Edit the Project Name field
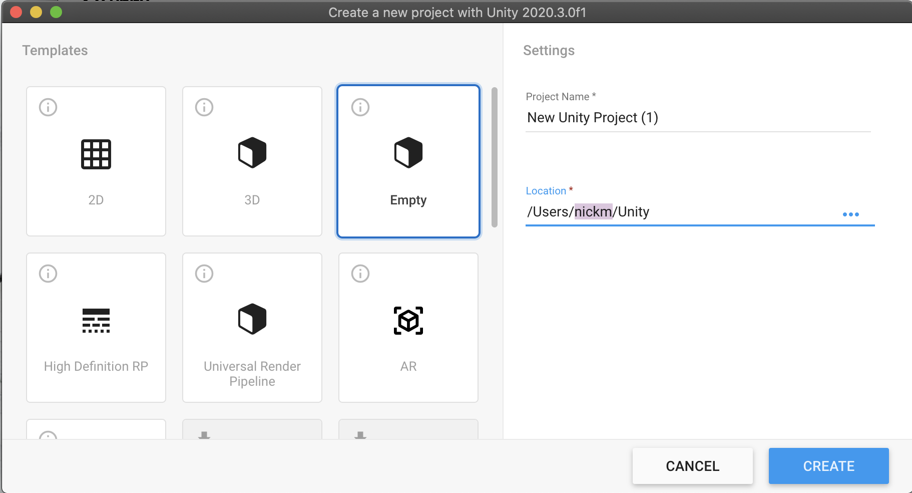The width and height of the screenshot is (912, 493). [698, 118]
